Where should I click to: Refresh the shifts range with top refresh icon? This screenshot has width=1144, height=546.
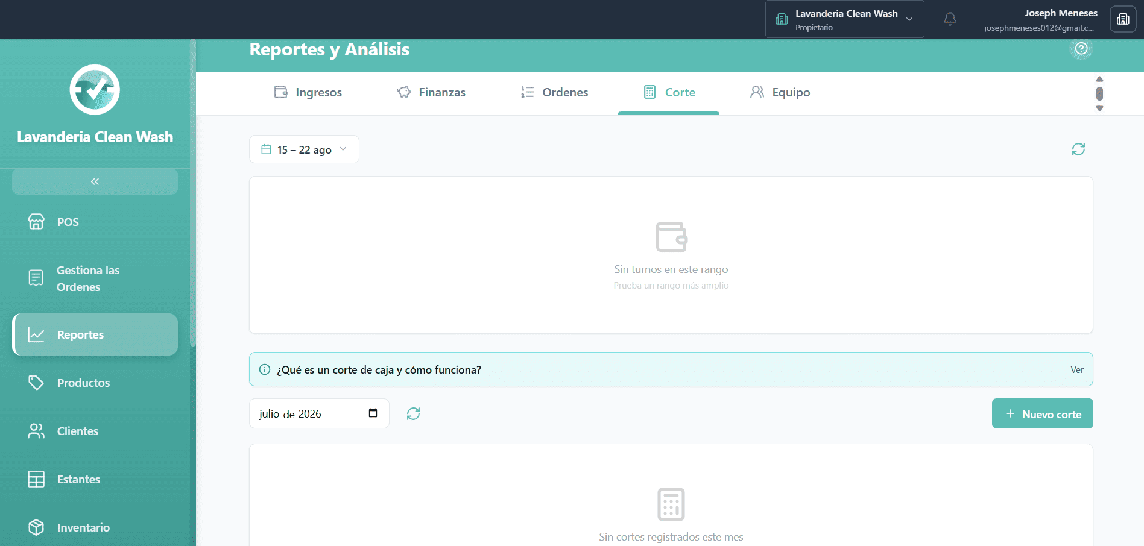[x=1078, y=149]
